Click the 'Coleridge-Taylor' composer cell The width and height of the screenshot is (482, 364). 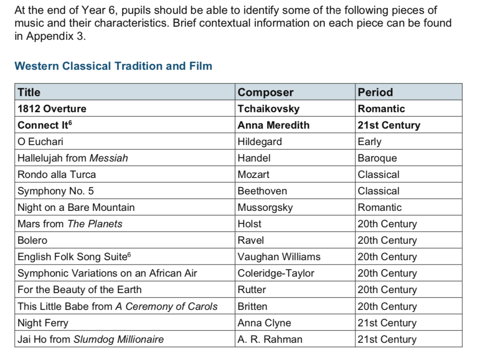(x=276, y=273)
